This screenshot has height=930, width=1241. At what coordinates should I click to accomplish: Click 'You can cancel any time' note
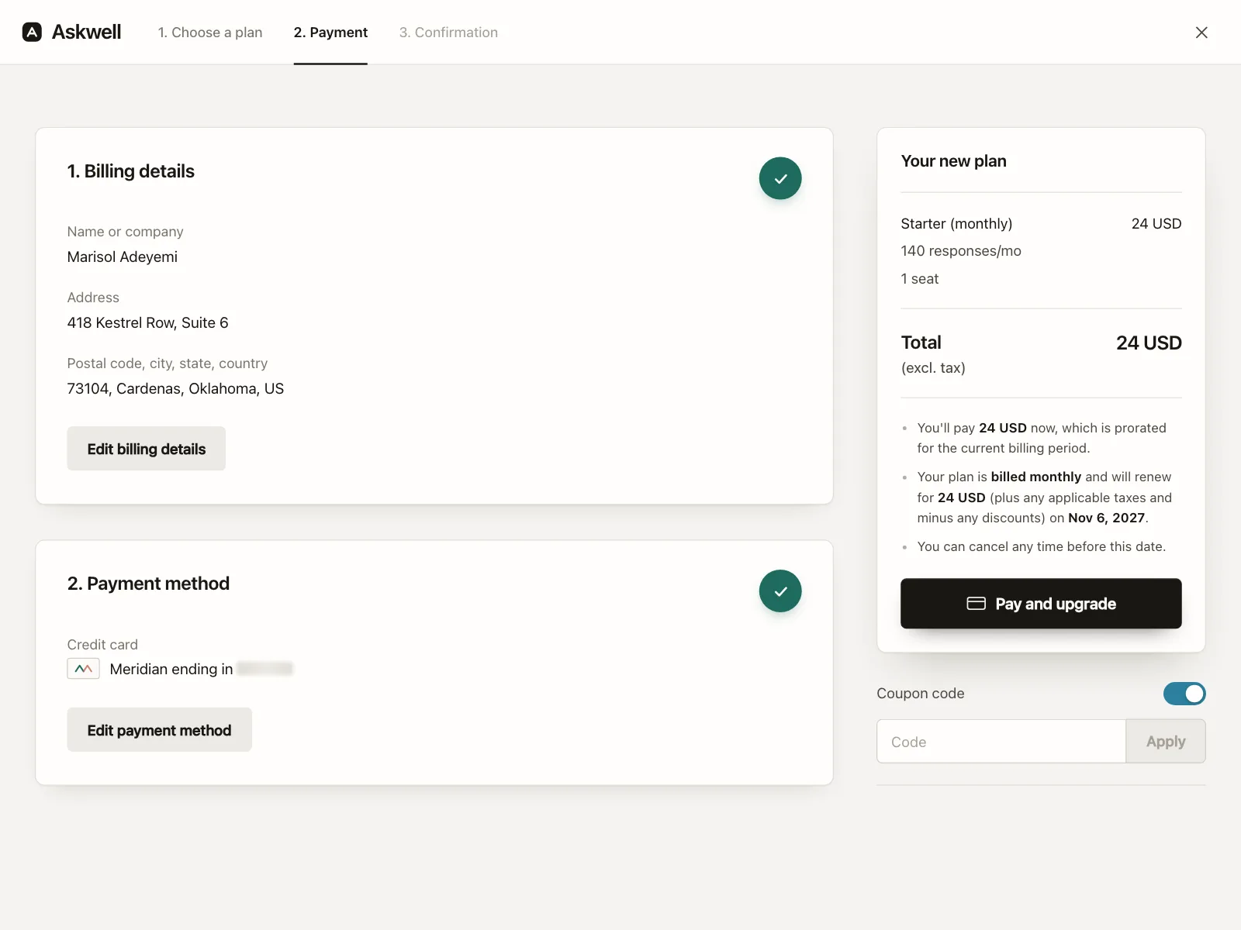[1042, 546]
